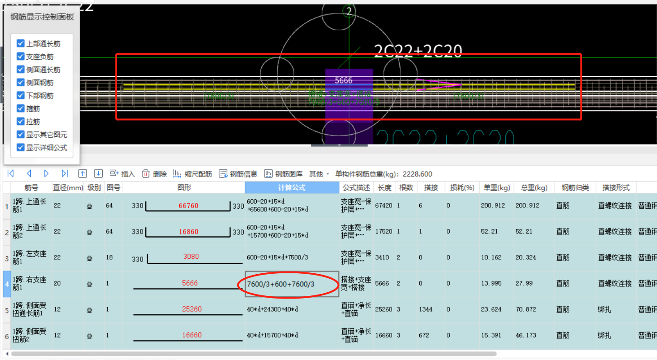
Task: Select row header number 1
Action: (x=7, y=206)
